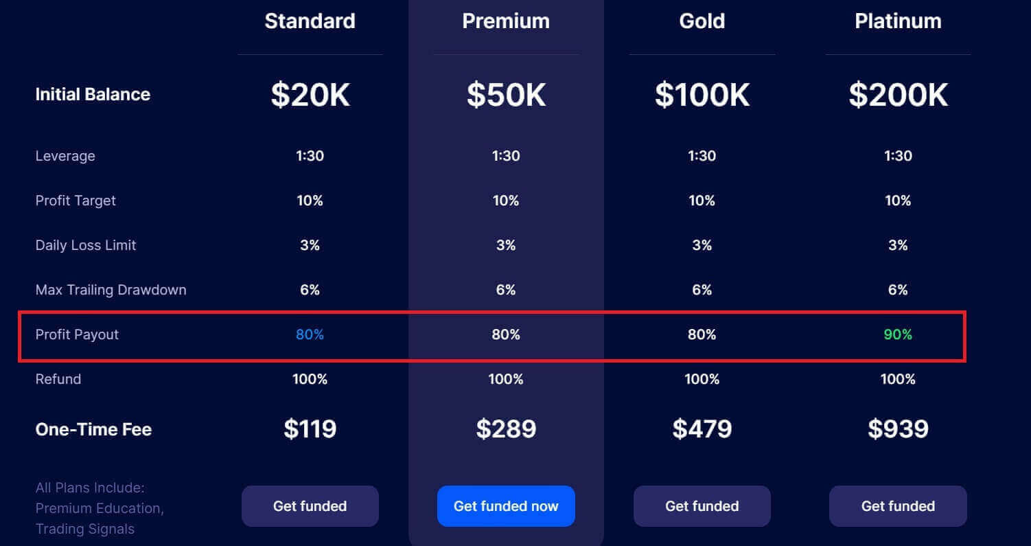The height and width of the screenshot is (546, 1031).
Task: Click the $50K Initial Balance amount
Action: click(506, 95)
